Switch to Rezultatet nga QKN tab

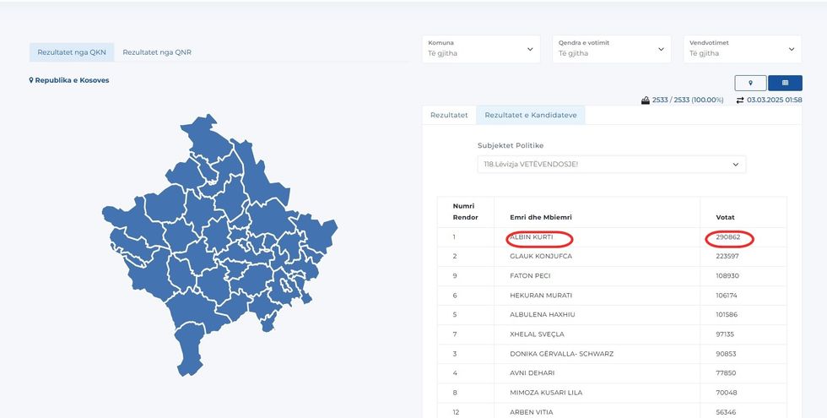[71, 52]
